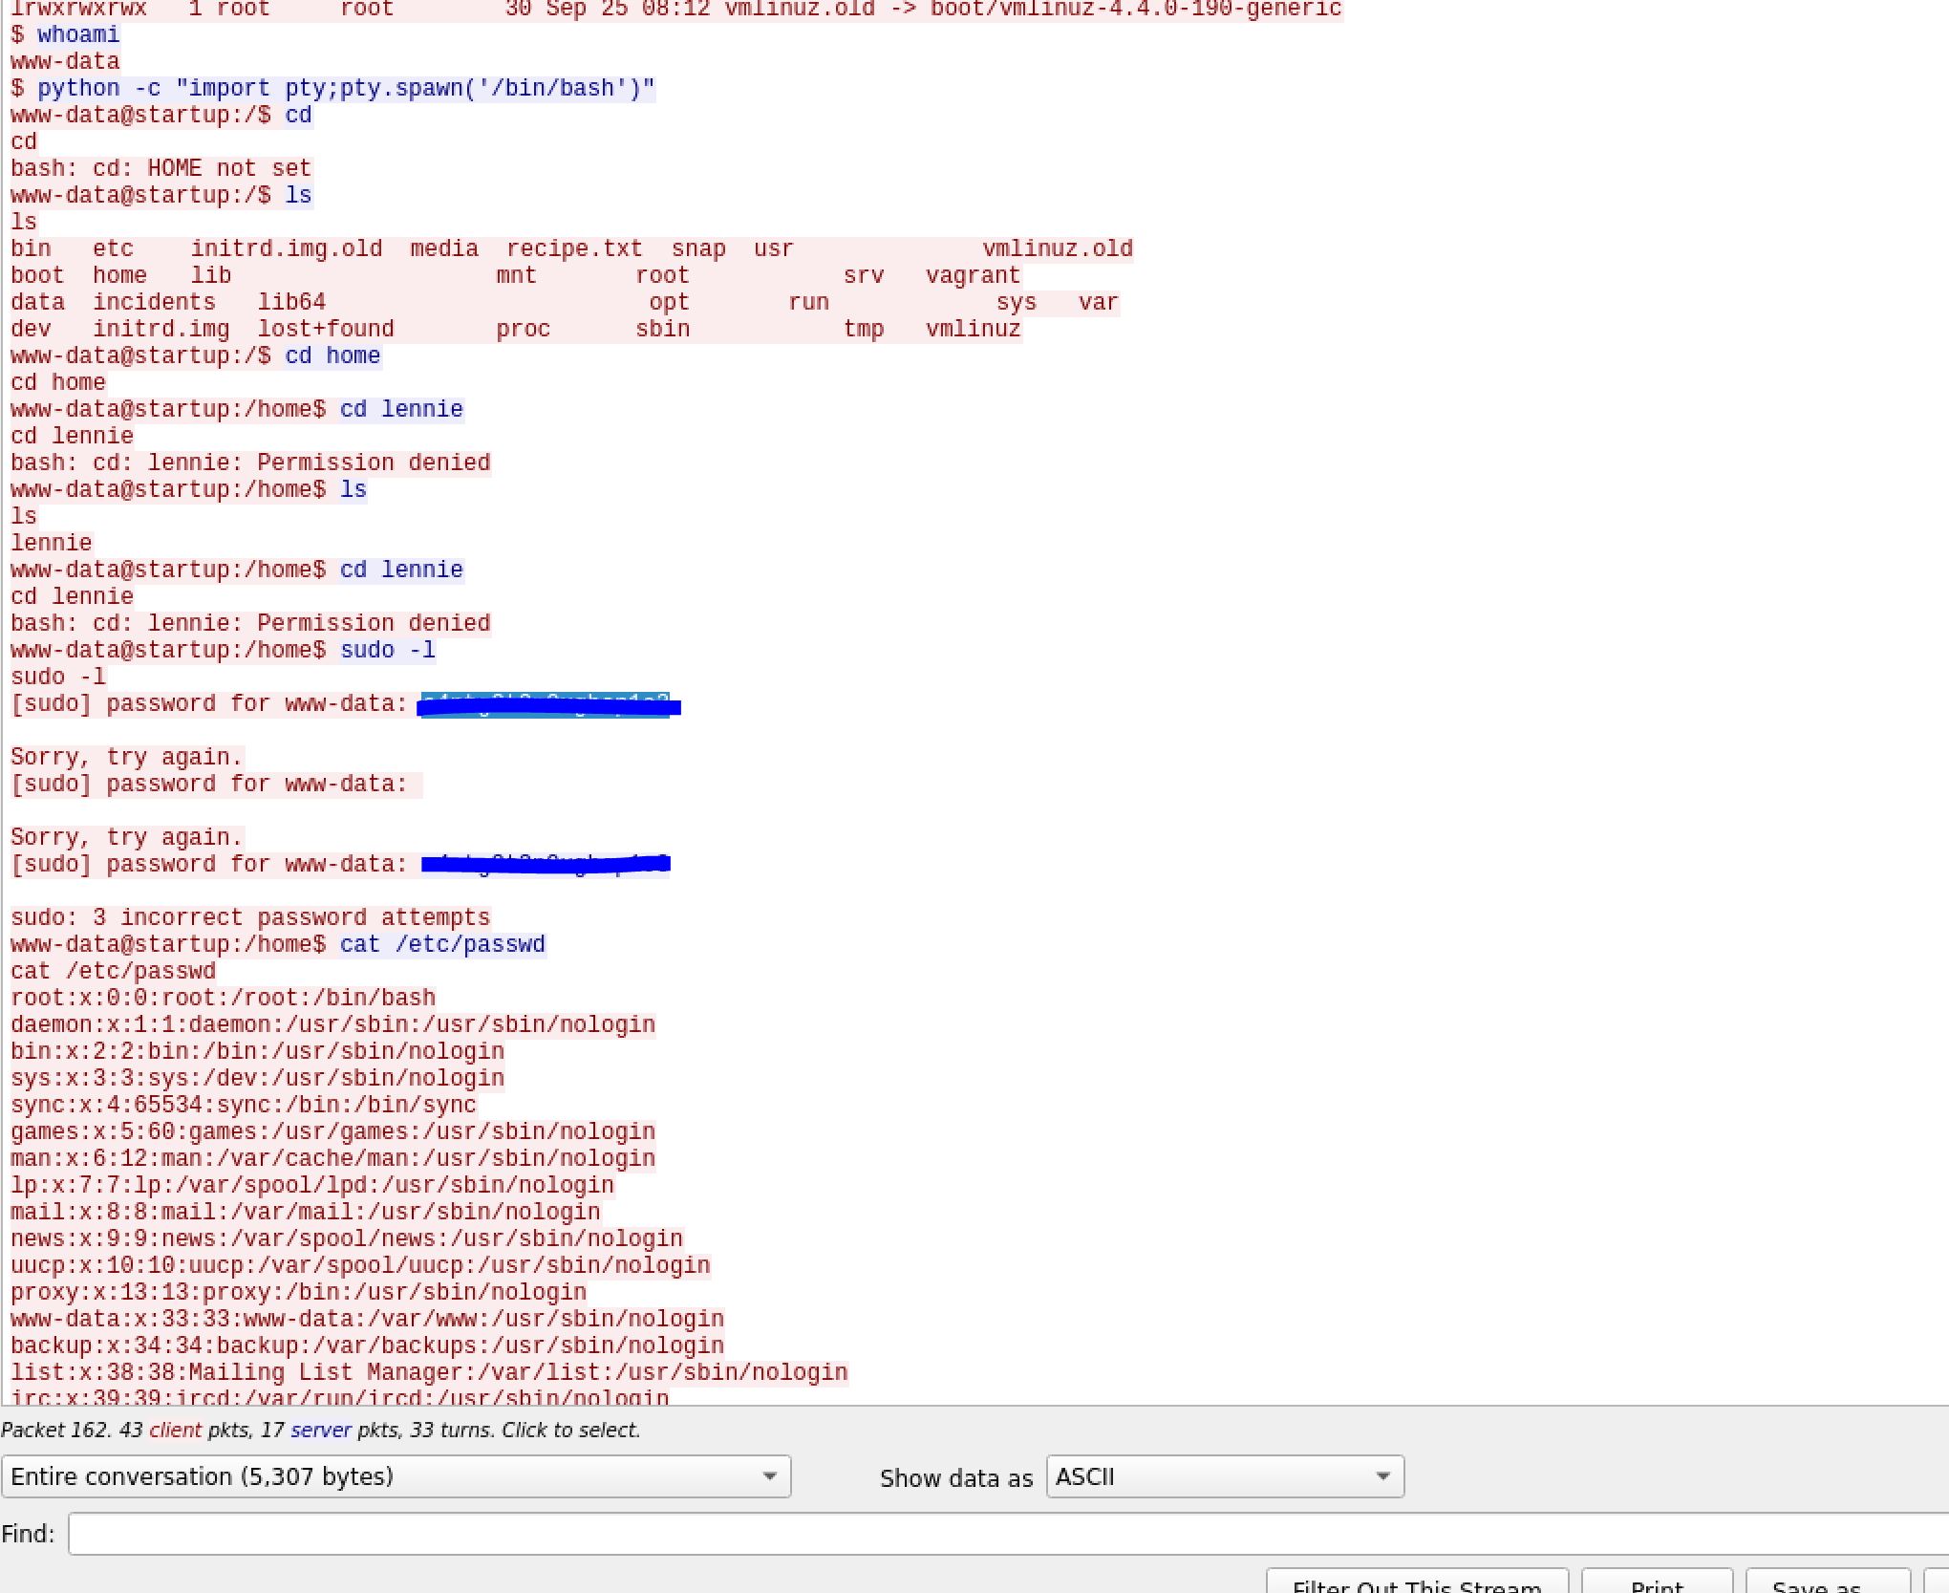The image size is (1949, 1593).
Task: Click the www-data passwd entry line
Action: pos(367,1319)
